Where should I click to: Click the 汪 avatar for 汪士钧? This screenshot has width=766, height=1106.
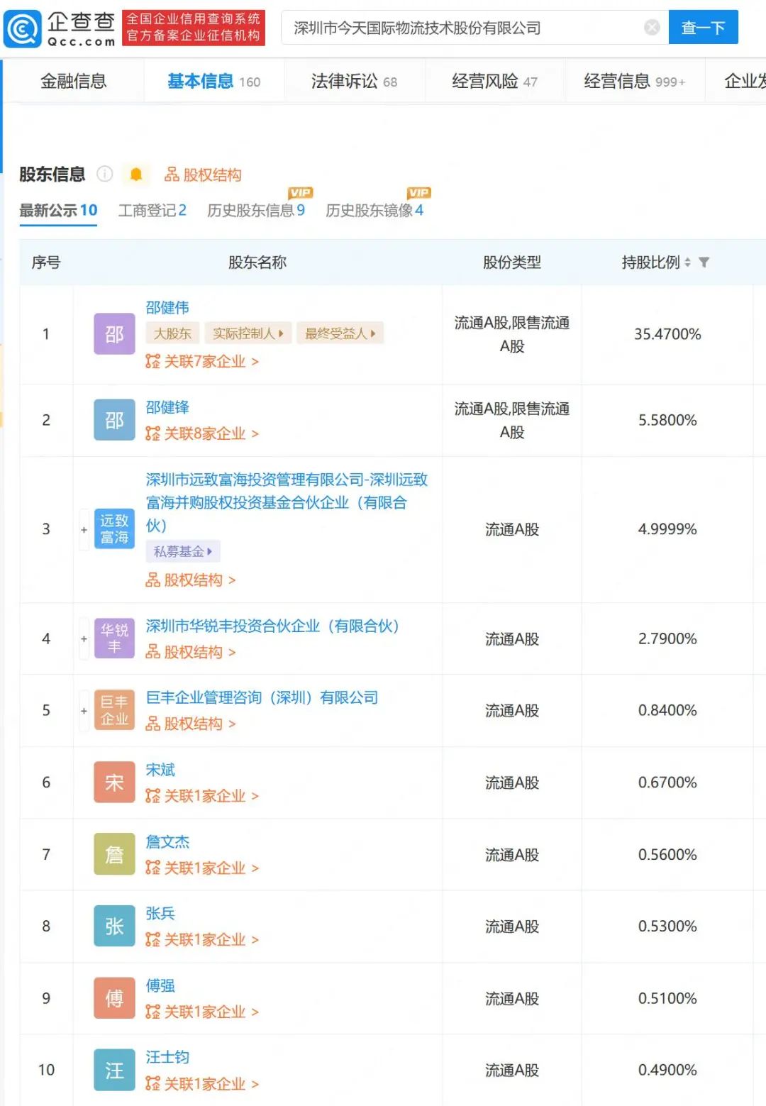(x=114, y=1070)
